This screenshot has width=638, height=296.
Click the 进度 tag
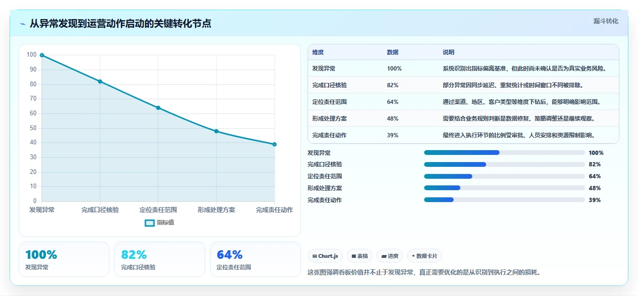tap(390, 256)
